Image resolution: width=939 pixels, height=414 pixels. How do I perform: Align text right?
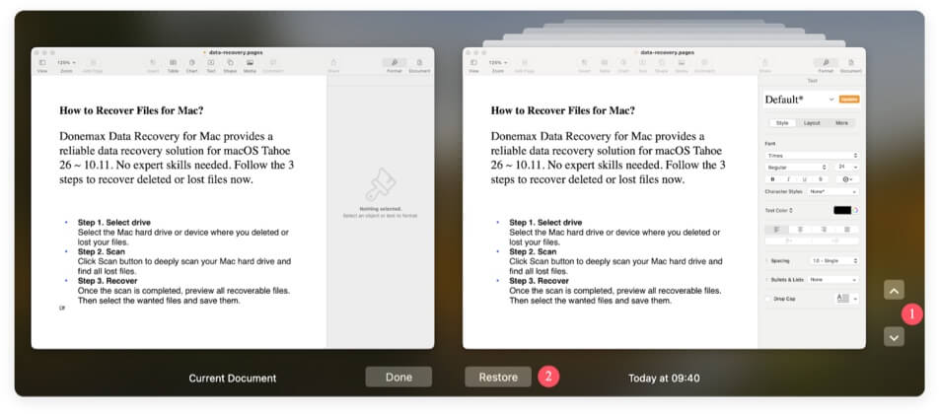(x=824, y=229)
